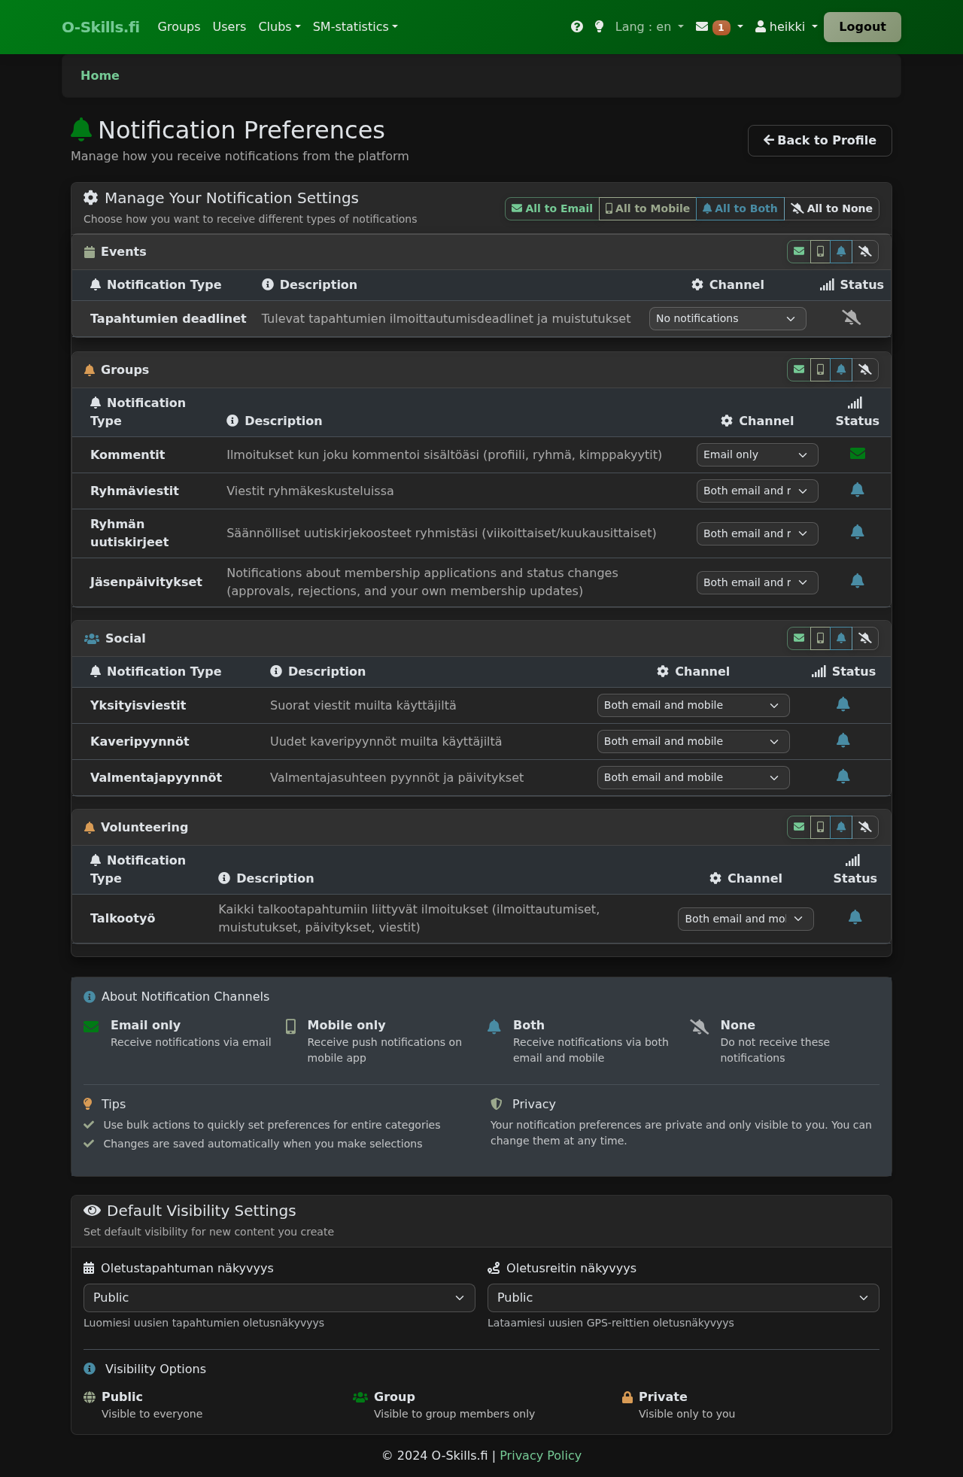Set Social category to both channels
The image size is (963, 1477).
point(841,638)
